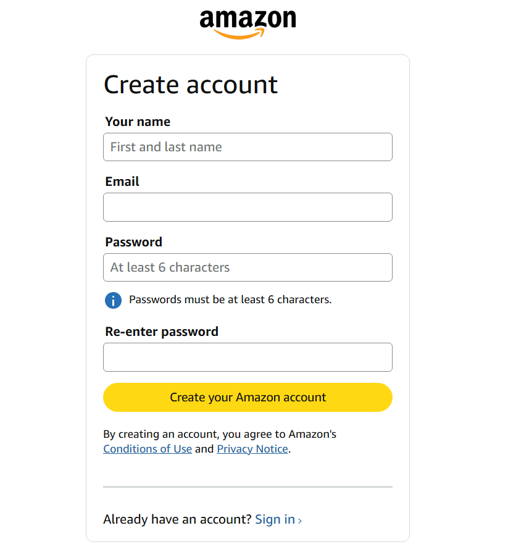Viewport: 508px width, 544px height.
Task: Click the "Password" field label
Action: click(x=133, y=242)
